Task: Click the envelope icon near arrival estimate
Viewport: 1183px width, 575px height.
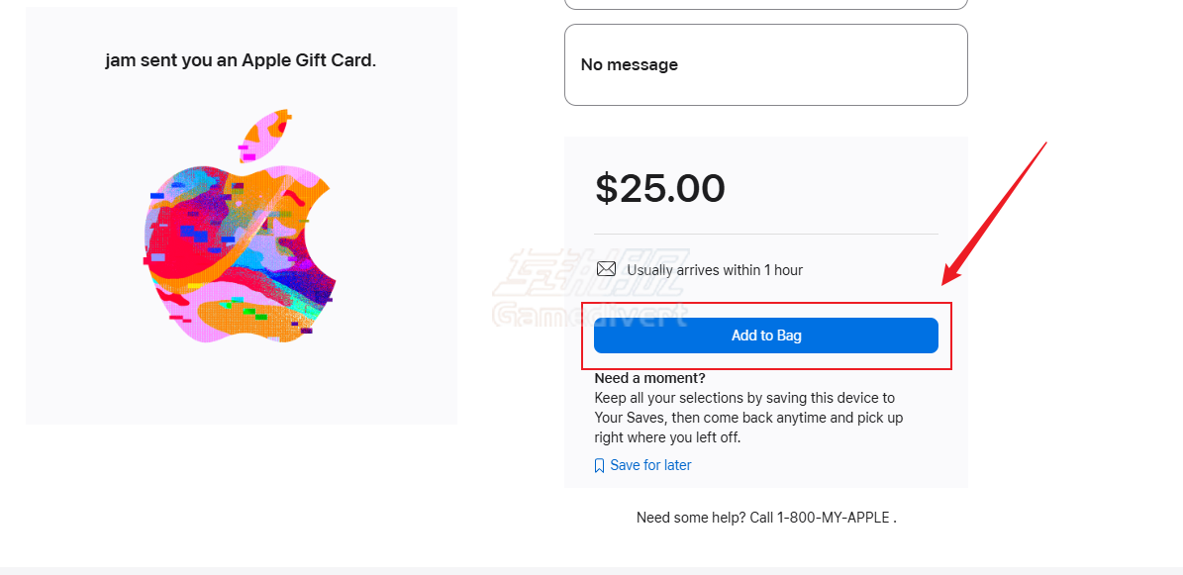Action: click(608, 268)
